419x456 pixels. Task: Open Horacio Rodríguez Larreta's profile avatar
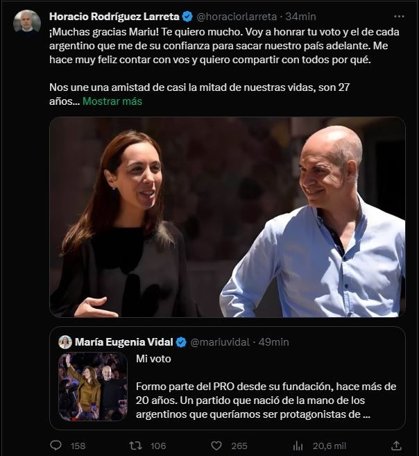pyautogui.click(x=27, y=22)
